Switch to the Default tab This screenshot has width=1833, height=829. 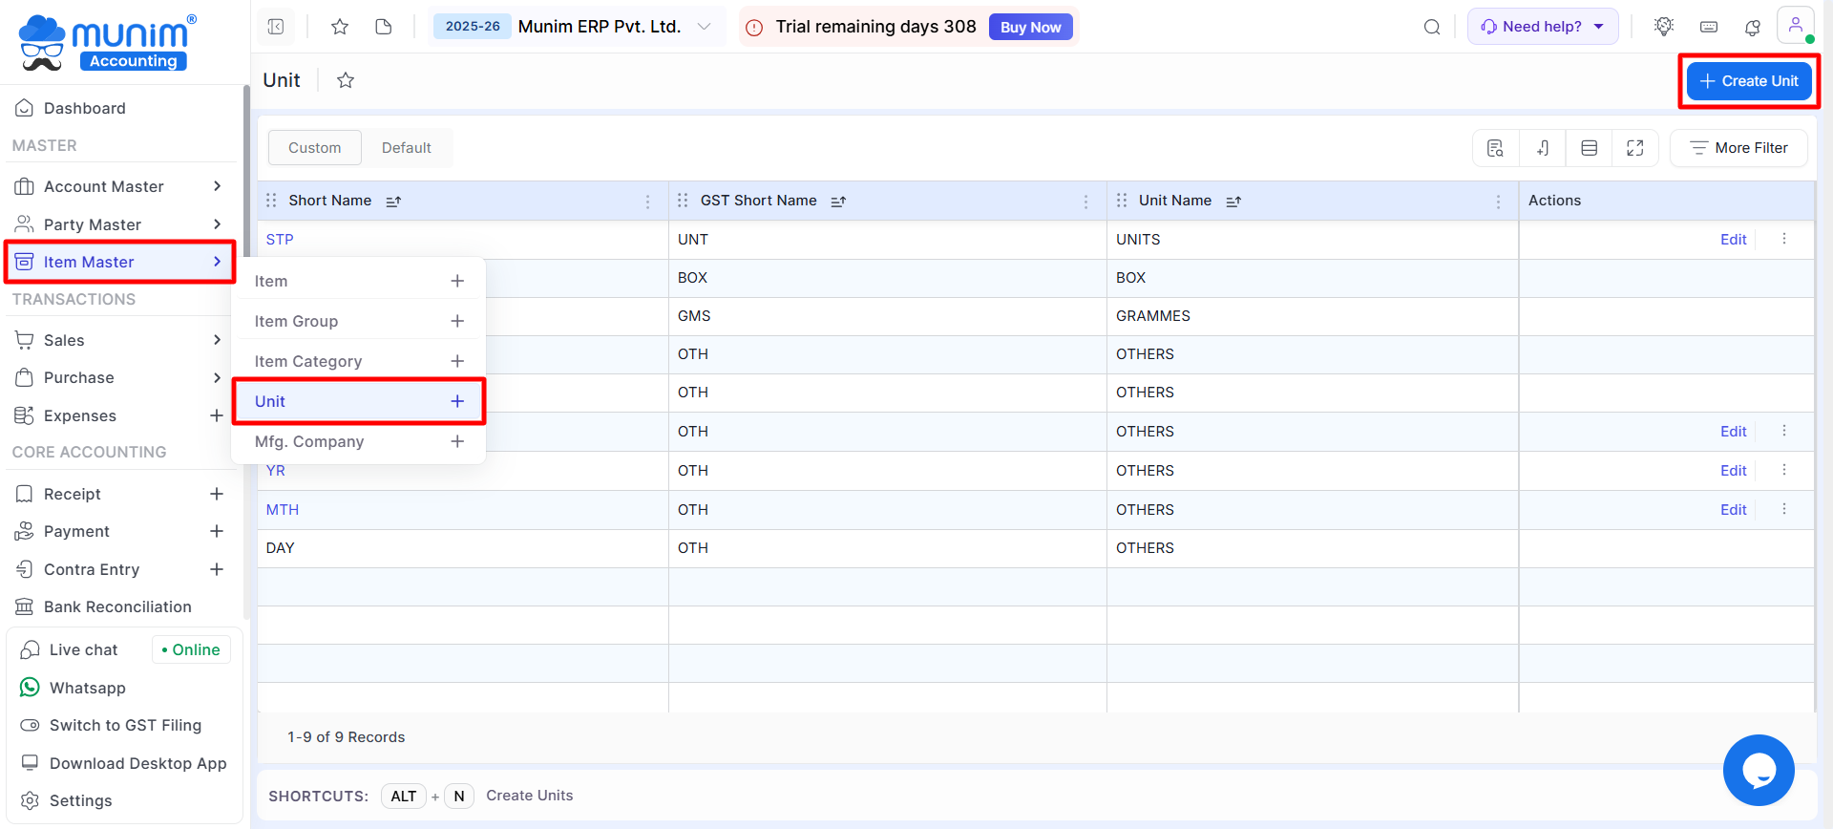(x=406, y=148)
